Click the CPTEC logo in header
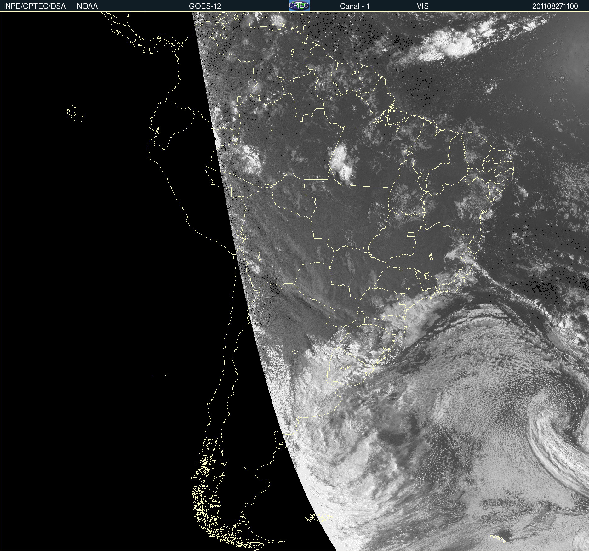 click(x=299, y=6)
